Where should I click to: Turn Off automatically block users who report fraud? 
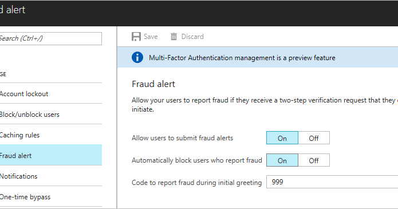(314, 160)
